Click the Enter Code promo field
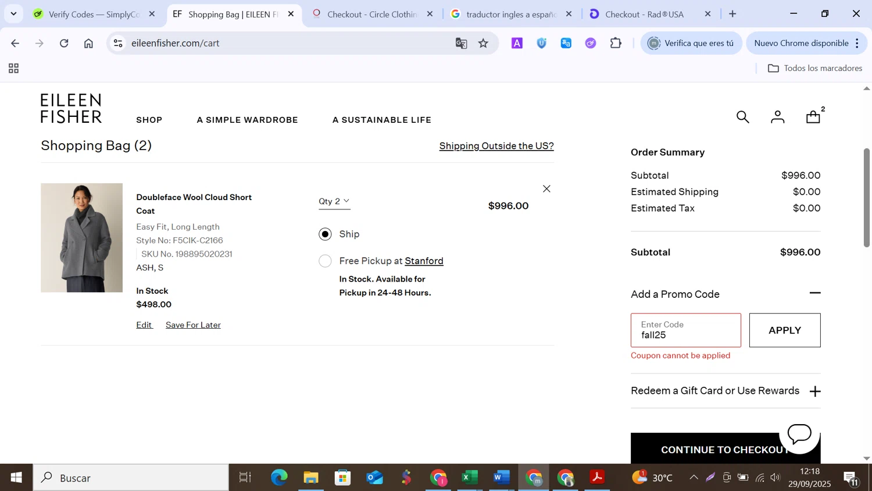 [x=686, y=330]
